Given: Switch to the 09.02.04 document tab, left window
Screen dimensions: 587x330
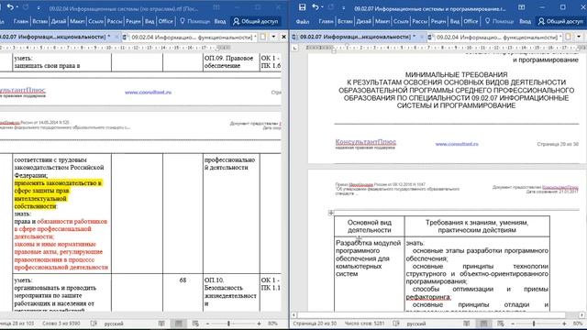Looking at the screenshot, I should 190,37.
